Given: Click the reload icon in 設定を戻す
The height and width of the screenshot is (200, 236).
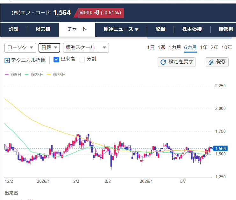Looking at the screenshot, I should [163, 62].
